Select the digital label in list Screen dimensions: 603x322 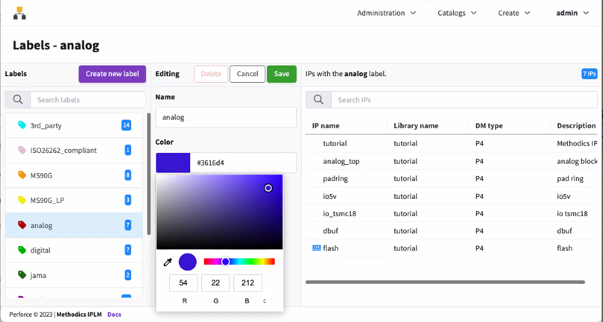click(41, 251)
